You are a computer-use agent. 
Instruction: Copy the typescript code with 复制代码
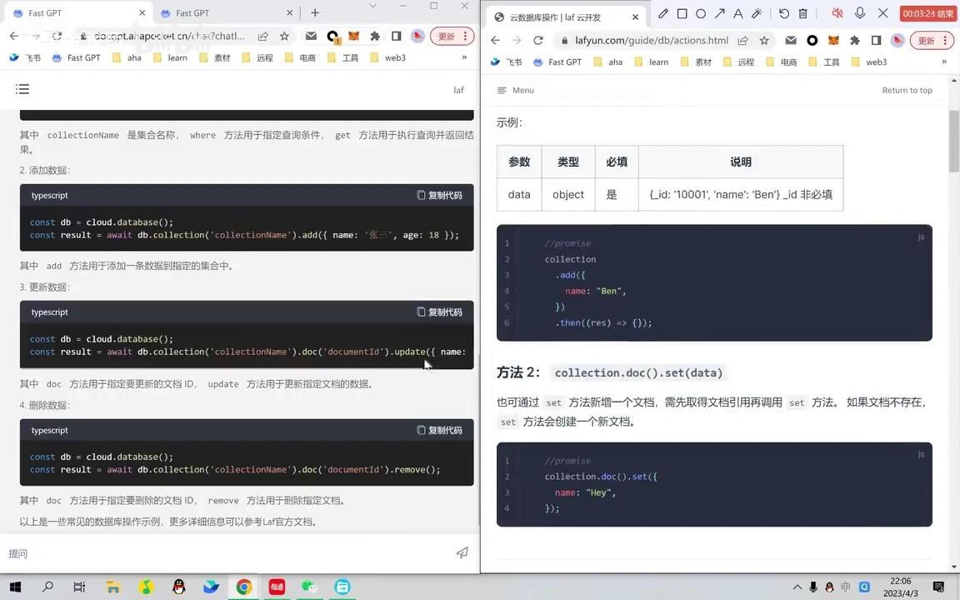[440, 195]
